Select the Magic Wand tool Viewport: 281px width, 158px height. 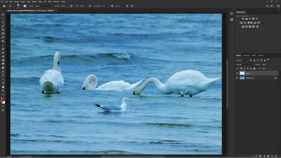[x=3, y=26]
